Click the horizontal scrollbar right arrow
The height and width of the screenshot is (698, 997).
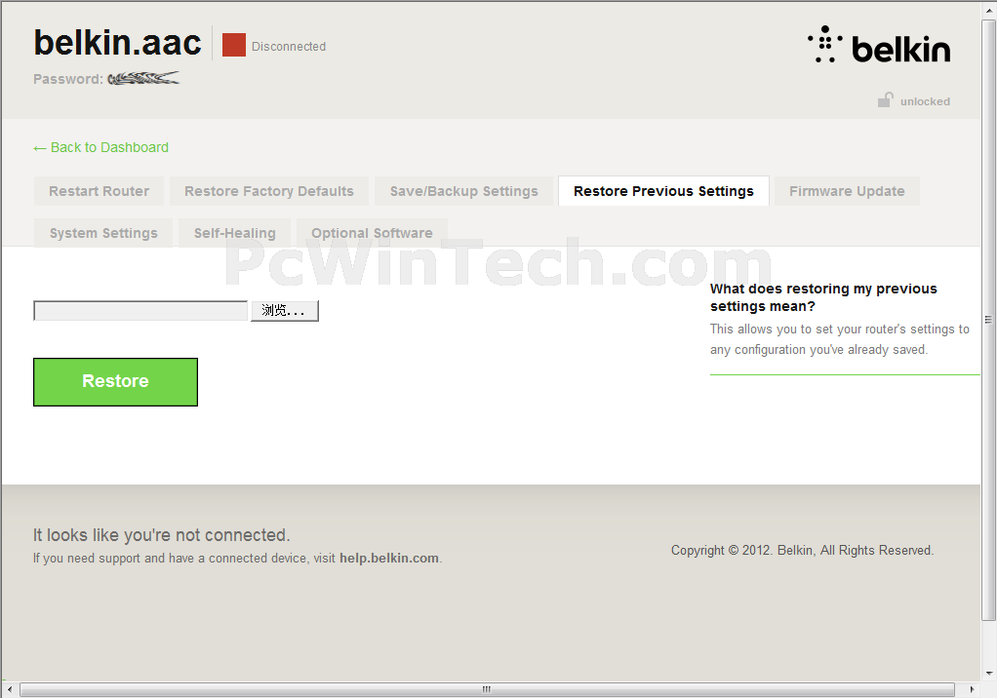pyautogui.click(x=973, y=690)
